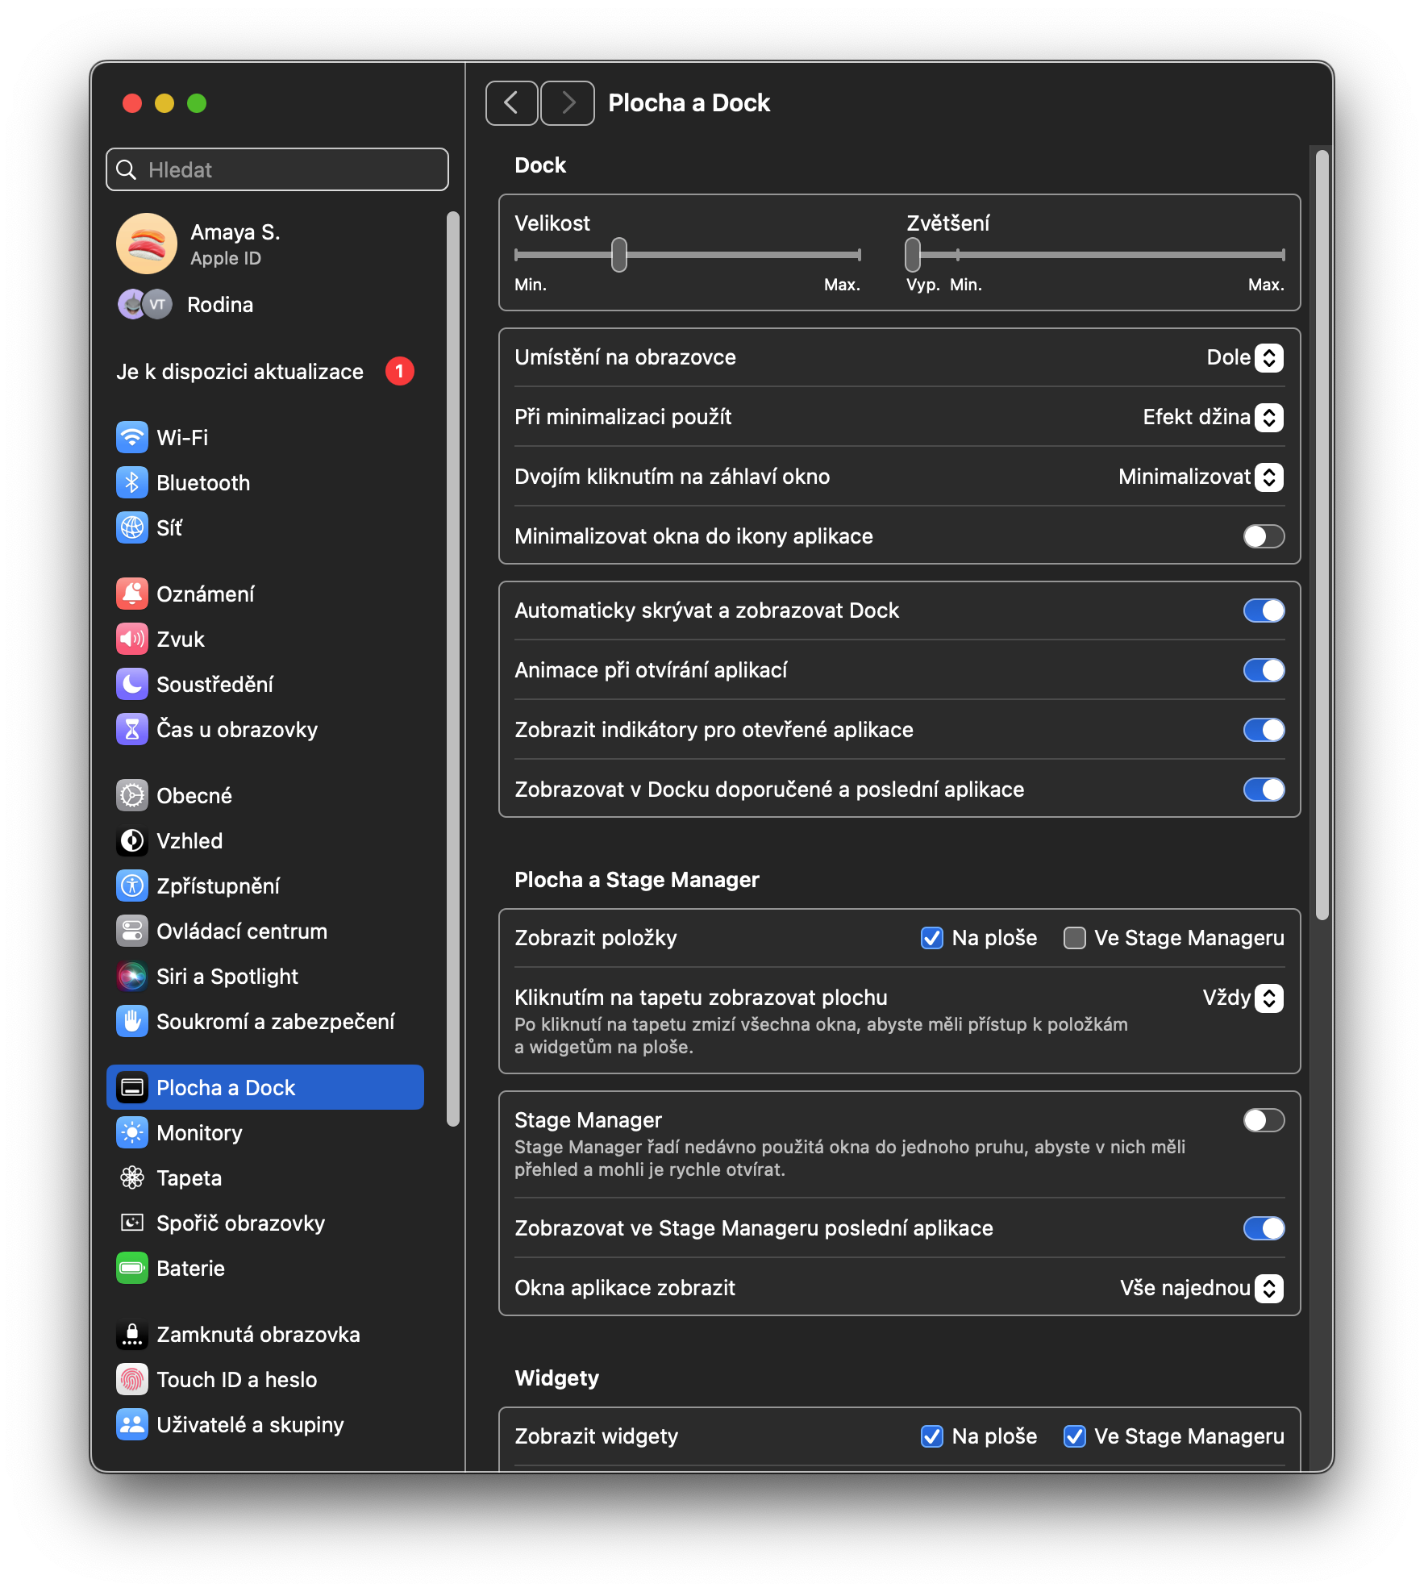Go to Tapeta in the sidebar
1424x1592 pixels.
(x=265, y=1178)
